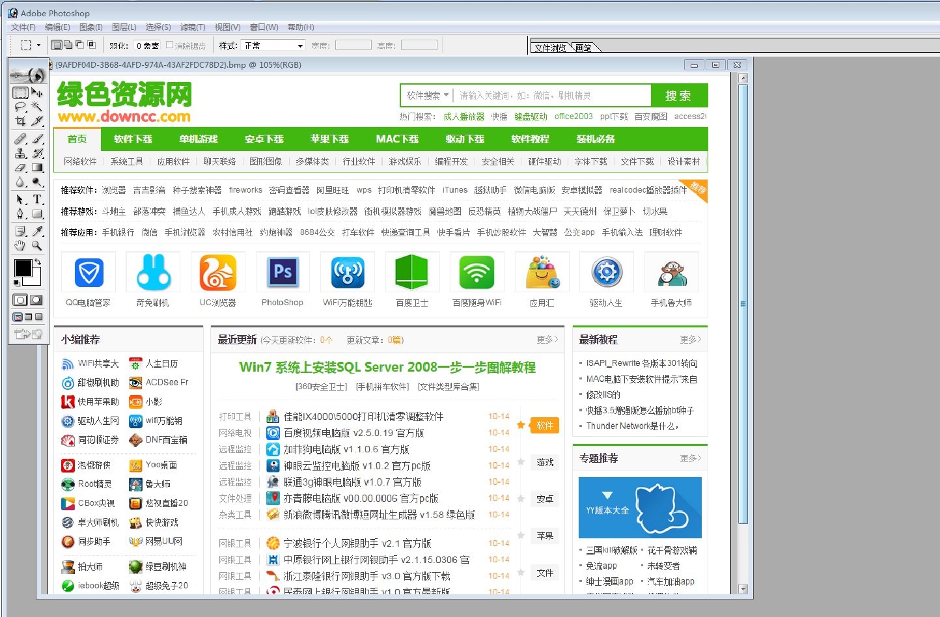Click the 羽化 feather input field

147,45
